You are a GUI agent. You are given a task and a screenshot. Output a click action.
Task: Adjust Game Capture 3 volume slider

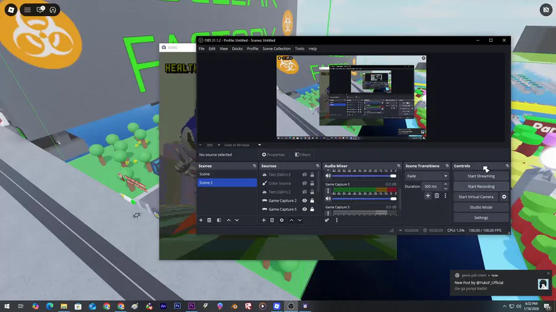click(364, 199)
